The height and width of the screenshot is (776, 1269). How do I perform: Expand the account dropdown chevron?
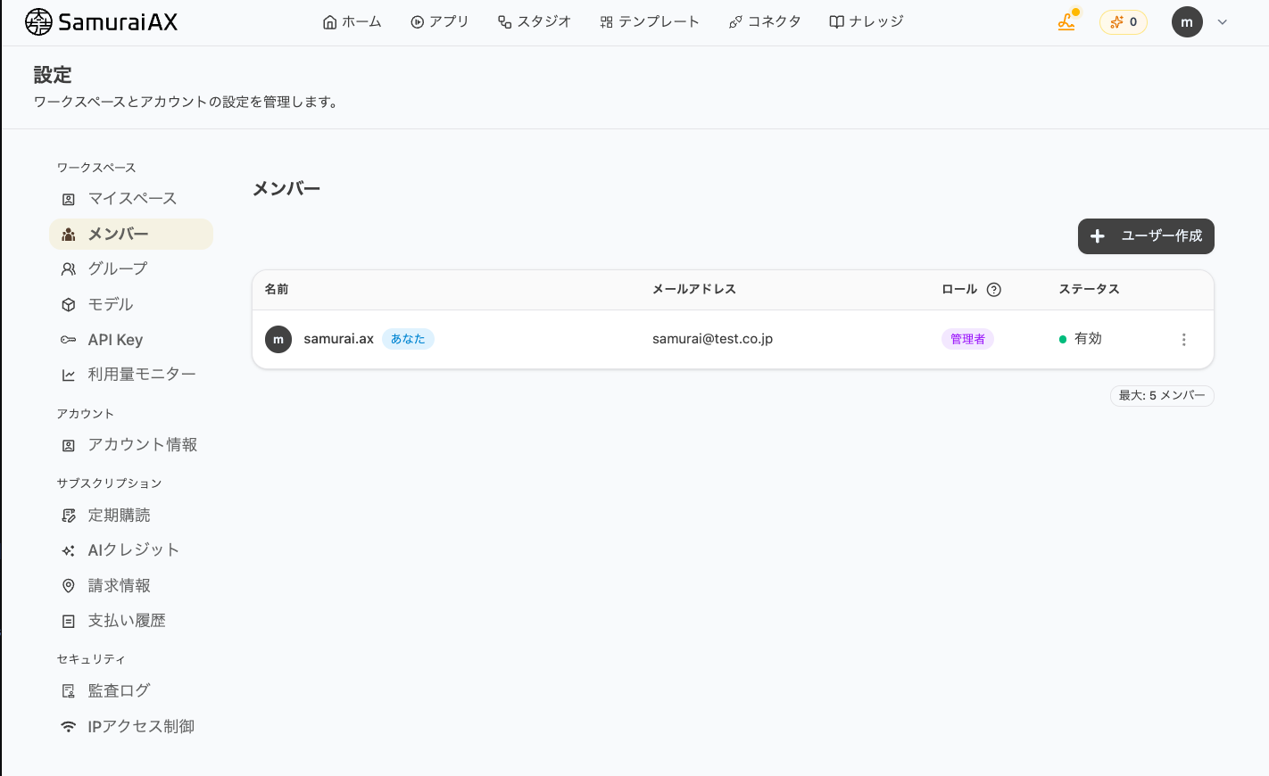point(1223,22)
